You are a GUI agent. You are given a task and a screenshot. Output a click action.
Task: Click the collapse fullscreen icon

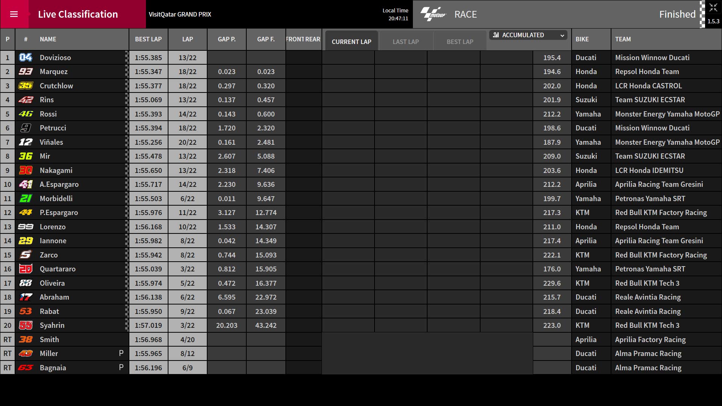click(713, 8)
